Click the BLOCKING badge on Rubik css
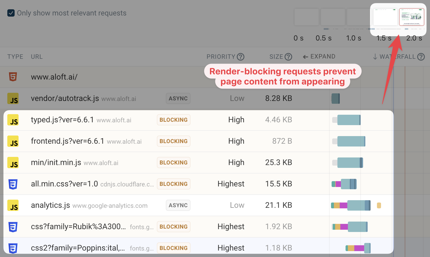The image size is (430, 257). (174, 227)
